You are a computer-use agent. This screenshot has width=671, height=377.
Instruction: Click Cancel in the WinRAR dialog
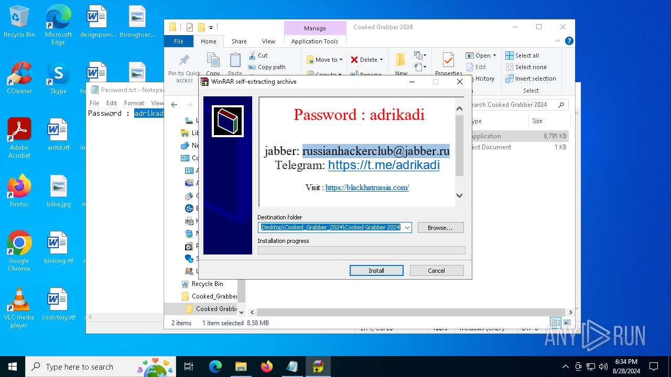(x=437, y=271)
